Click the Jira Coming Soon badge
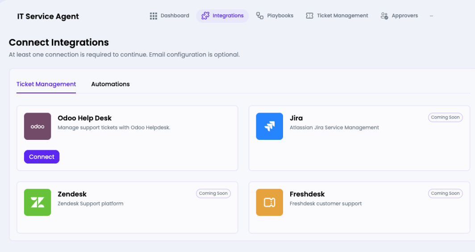The image size is (475, 252). 445,118
